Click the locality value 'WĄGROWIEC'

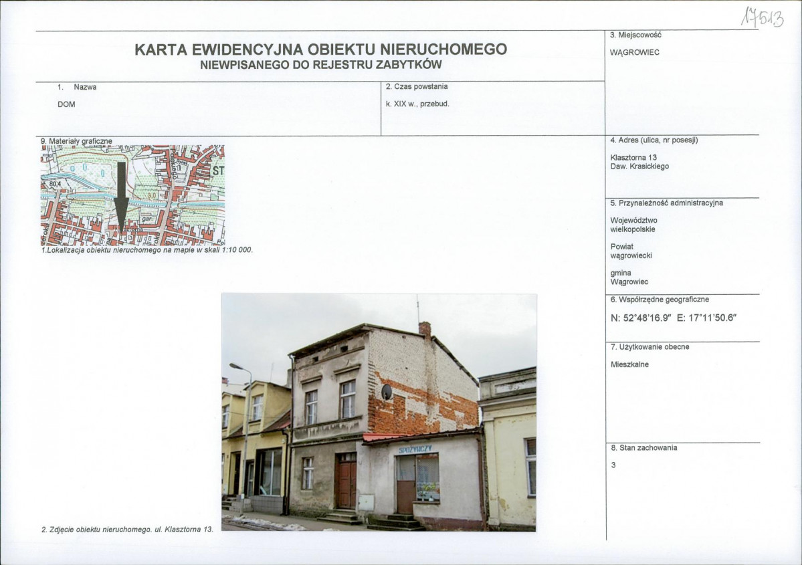click(x=635, y=52)
